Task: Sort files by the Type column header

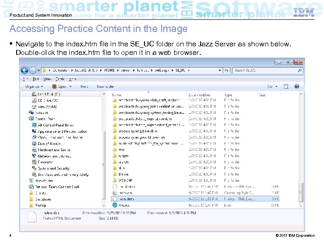Action: tap(228, 95)
